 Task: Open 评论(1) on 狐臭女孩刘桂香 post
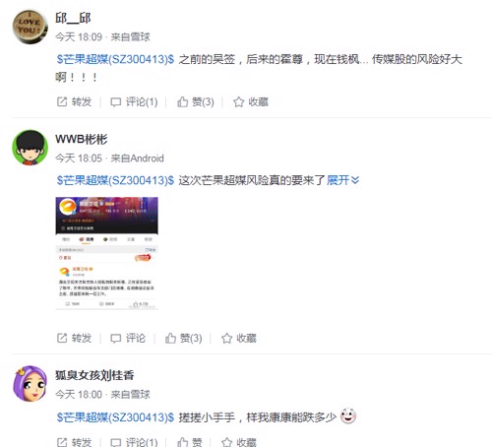pos(134,442)
